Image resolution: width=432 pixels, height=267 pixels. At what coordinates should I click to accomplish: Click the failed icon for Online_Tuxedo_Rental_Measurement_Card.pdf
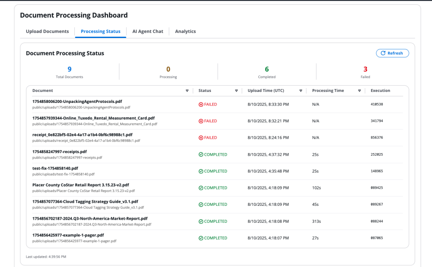click(x=201, y=121)
